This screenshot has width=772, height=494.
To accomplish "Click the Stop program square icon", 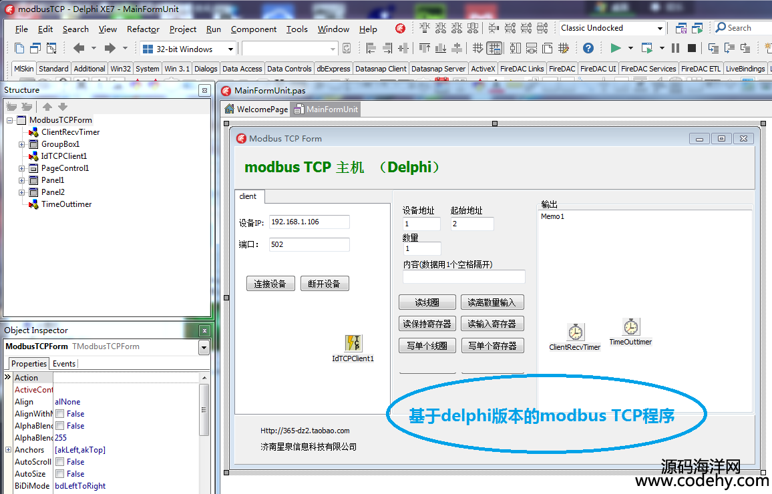I will click(692, 48).
